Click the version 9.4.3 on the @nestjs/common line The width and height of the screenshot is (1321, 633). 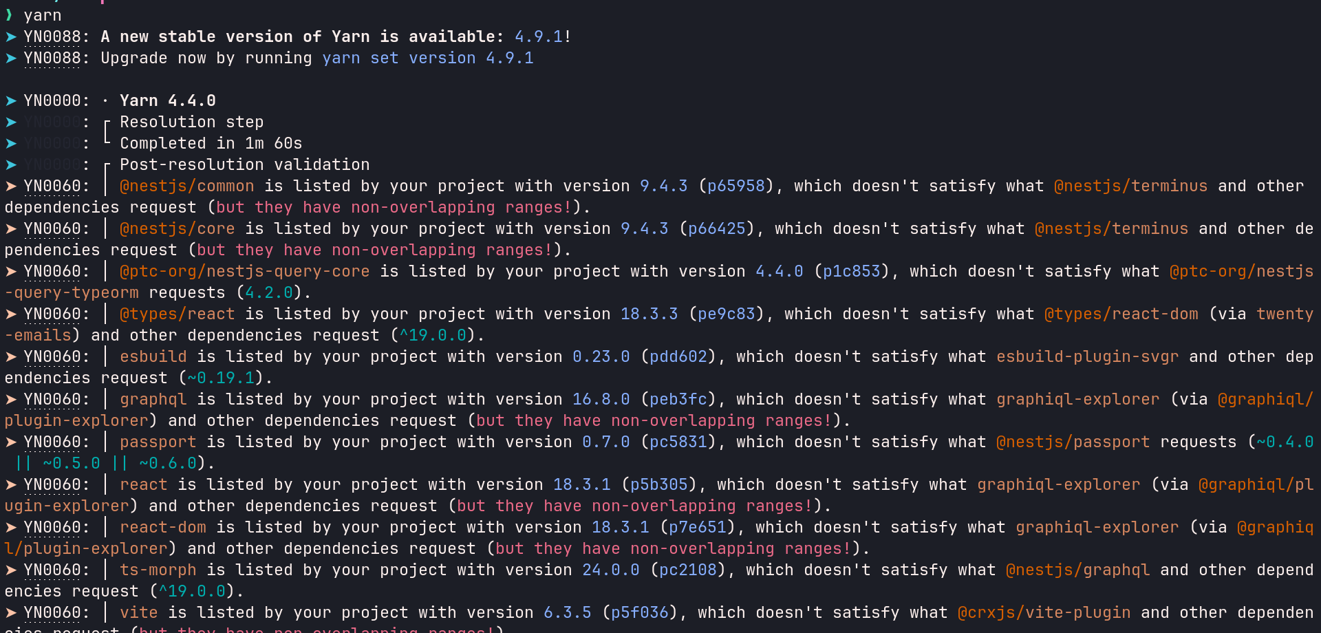(664, 186)
